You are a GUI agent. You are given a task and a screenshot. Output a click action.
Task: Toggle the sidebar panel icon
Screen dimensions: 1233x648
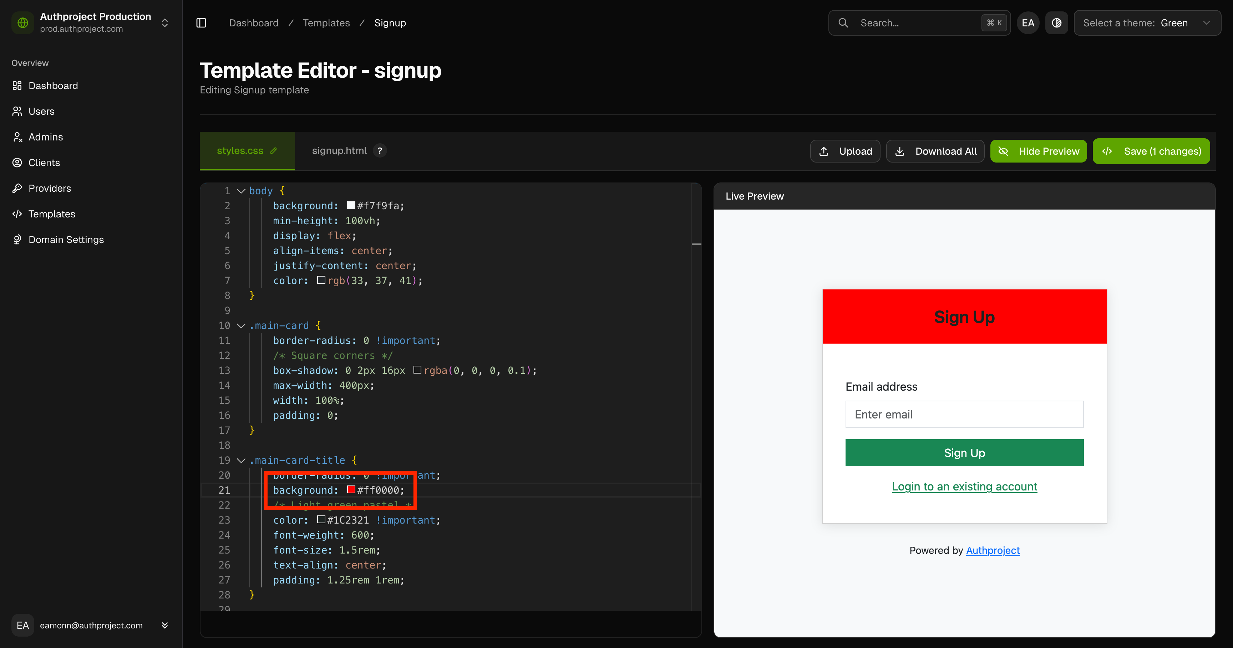tap(201, 23)
